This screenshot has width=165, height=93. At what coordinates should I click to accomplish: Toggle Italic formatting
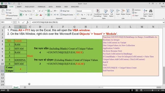pyautogui.click(x=23, y=15)
